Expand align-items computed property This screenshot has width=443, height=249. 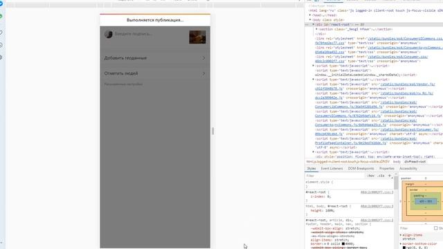[x=401, y=235]
